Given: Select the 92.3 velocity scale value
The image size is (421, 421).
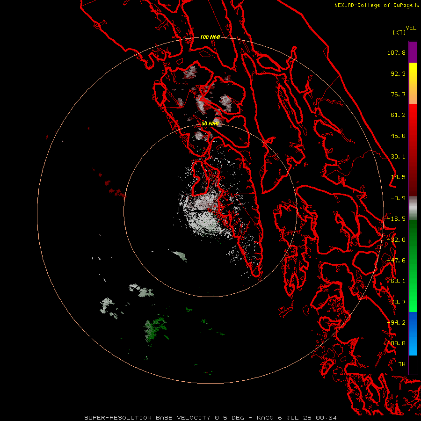Looking at the screenshot, I should (398, 73).
